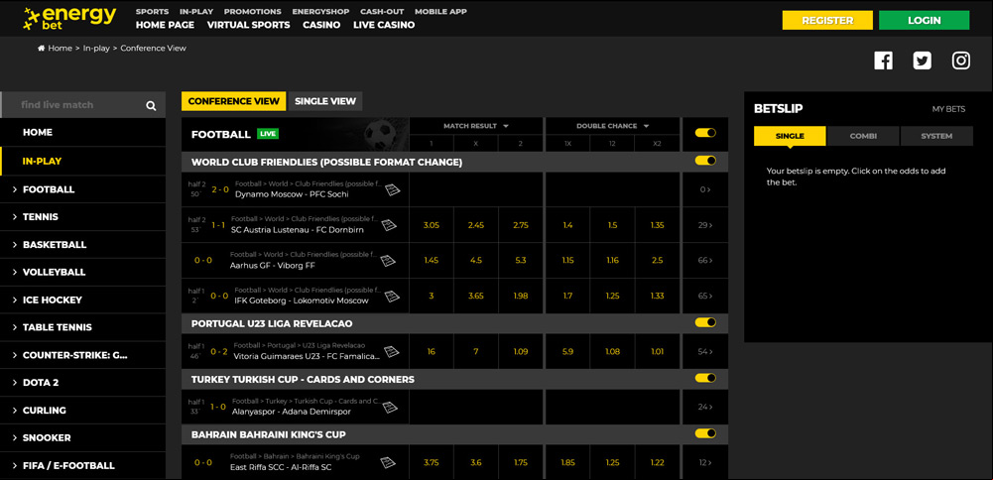
Task: Toggle Portugal U23 Liga Revelacao switch
Action: click(705, 322)
